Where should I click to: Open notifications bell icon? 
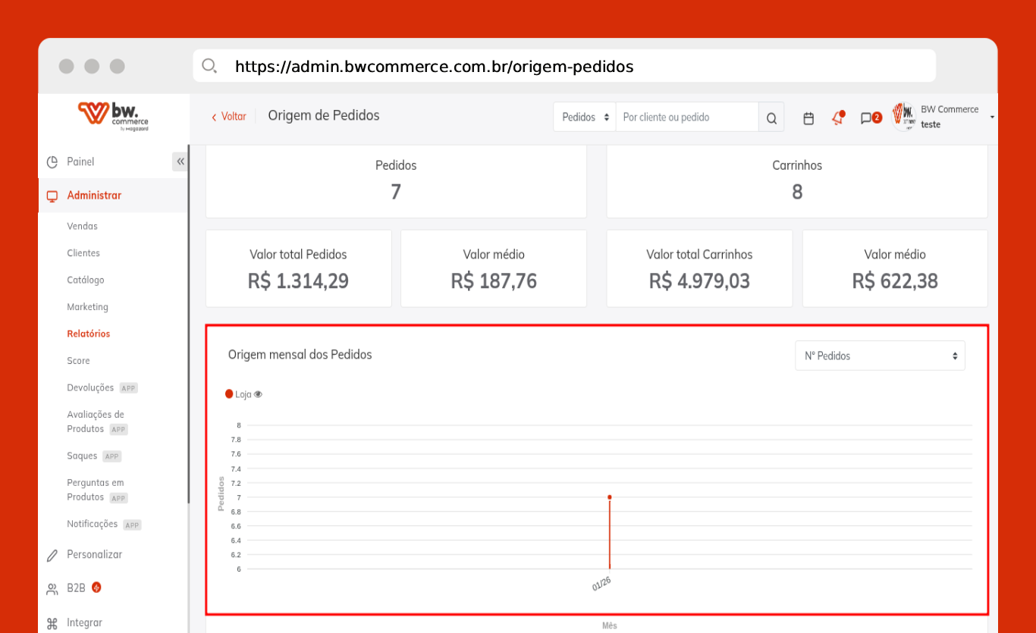pyautogui.click(x=837, y=118)
